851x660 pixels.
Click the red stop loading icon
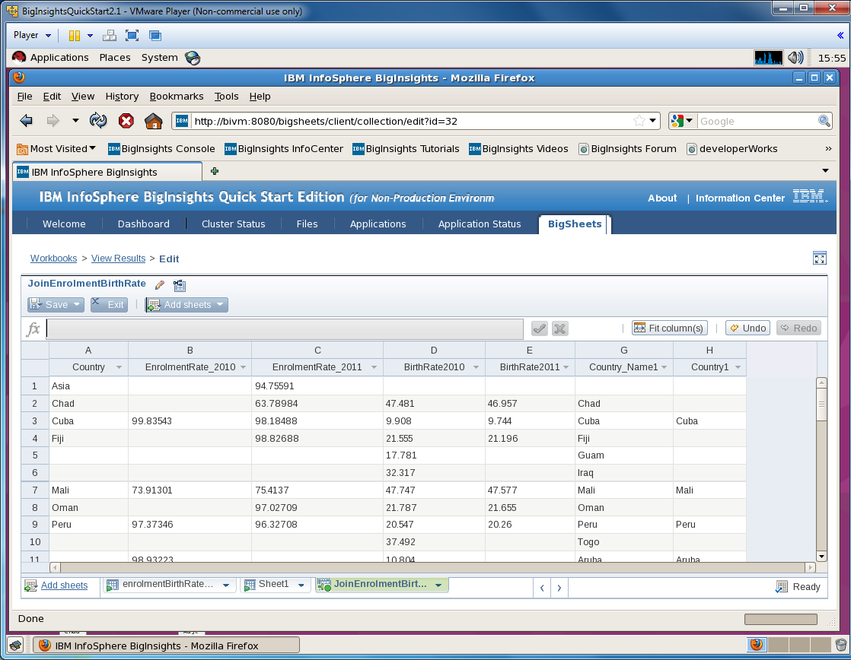coord(126,121)
